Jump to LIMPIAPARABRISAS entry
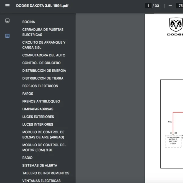The height and width of the screenshot is (183, 183). pyautogui.click(x=38, y=109)
